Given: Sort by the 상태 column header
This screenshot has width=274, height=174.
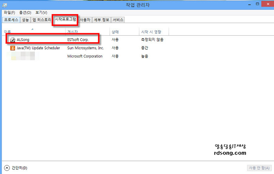Looking at the screenshot, I should (115, 32).
